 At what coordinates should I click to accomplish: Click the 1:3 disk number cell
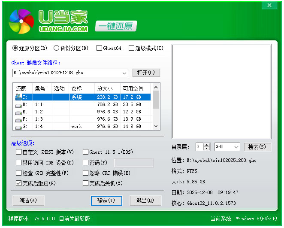[42, 119]
